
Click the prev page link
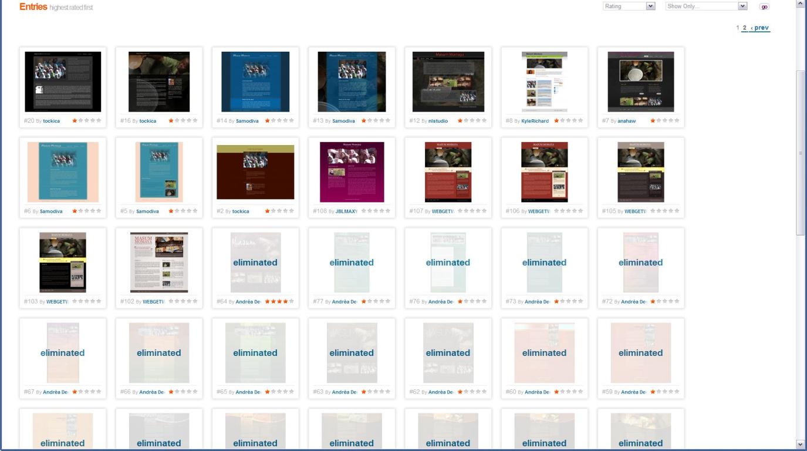click(760, 28)
